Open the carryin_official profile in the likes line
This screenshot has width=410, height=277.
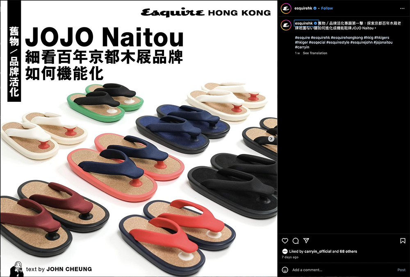click(318, 252)
